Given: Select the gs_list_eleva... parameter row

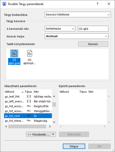Looking at the screenshot, I should coord(28,121).
